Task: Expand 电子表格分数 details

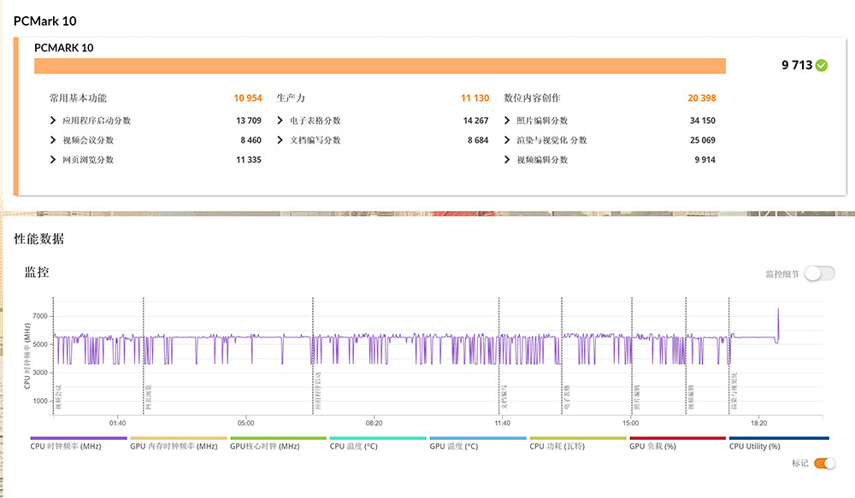Action: tap(281, 120)
